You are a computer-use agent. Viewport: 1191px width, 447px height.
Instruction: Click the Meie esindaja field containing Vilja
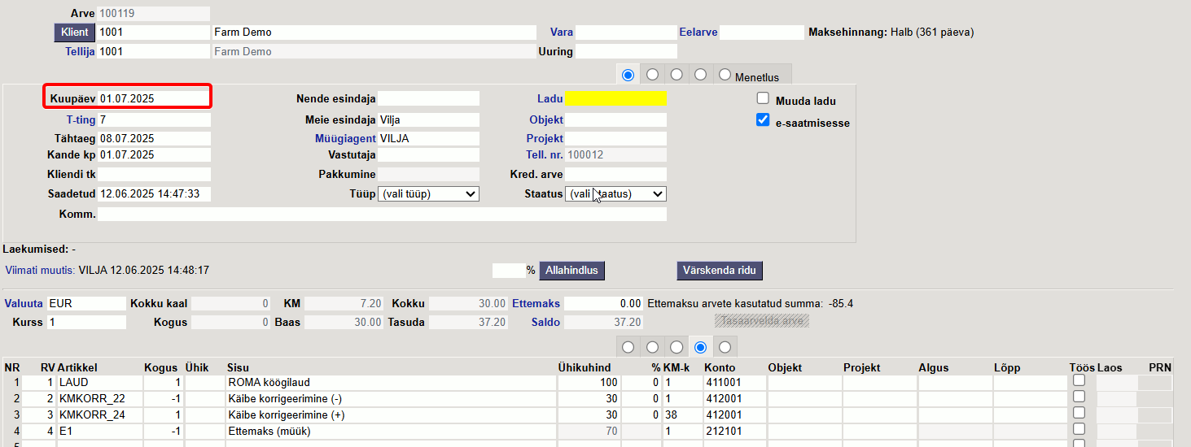click(428, 119)
